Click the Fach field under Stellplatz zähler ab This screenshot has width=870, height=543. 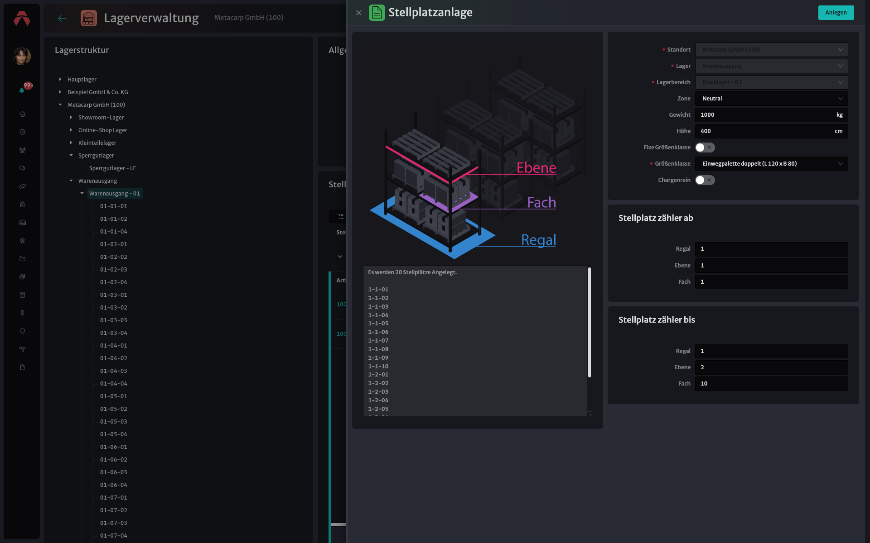pos(771,282)
